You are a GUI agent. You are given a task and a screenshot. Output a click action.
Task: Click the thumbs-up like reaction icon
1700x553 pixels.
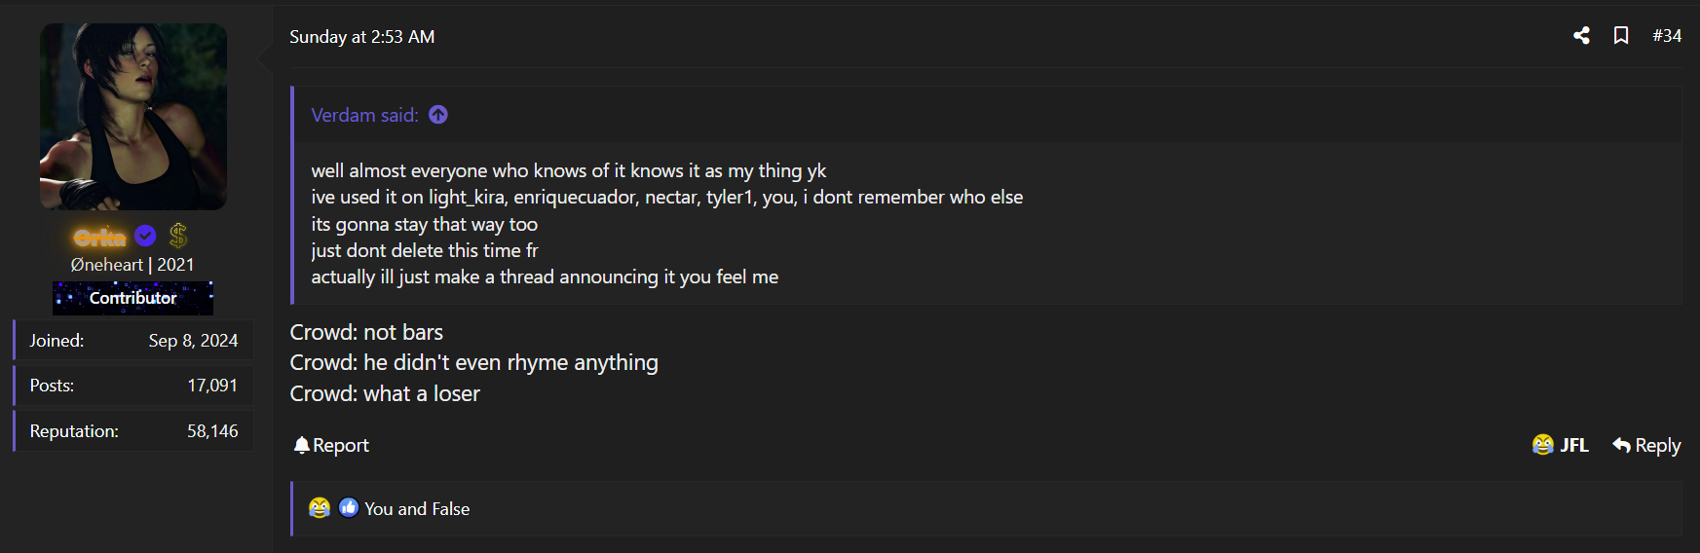[349, 508]
